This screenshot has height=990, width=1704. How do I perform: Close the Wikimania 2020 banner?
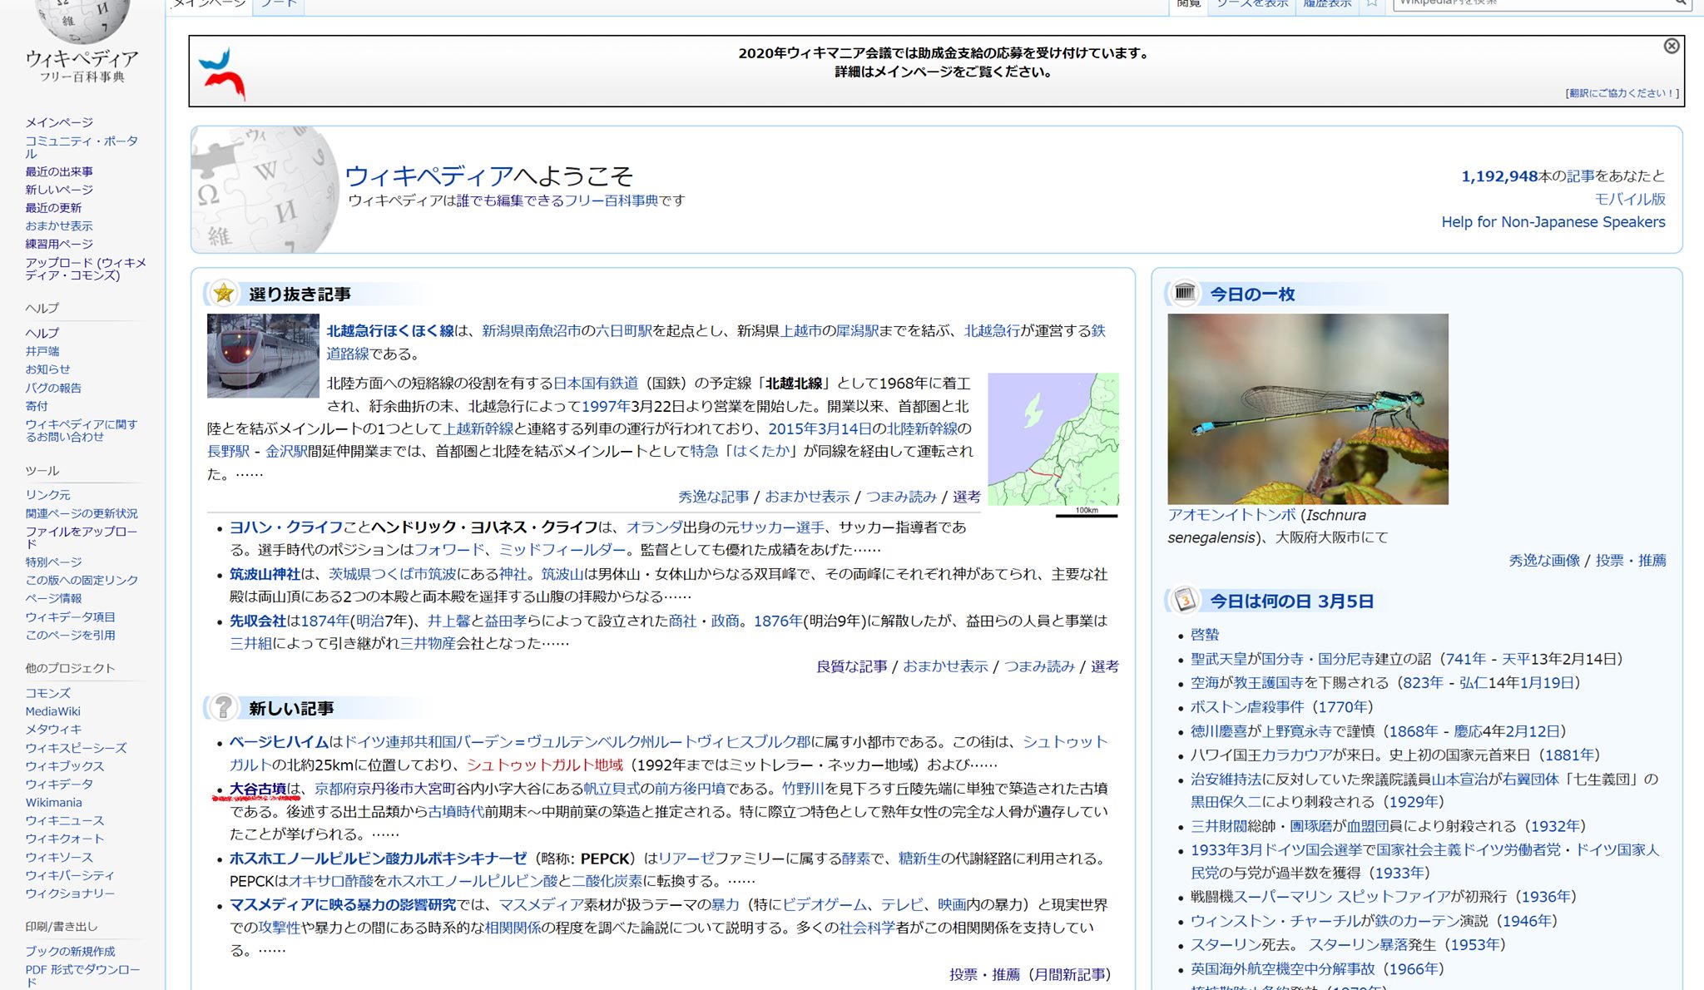[x=1671, y=47]
